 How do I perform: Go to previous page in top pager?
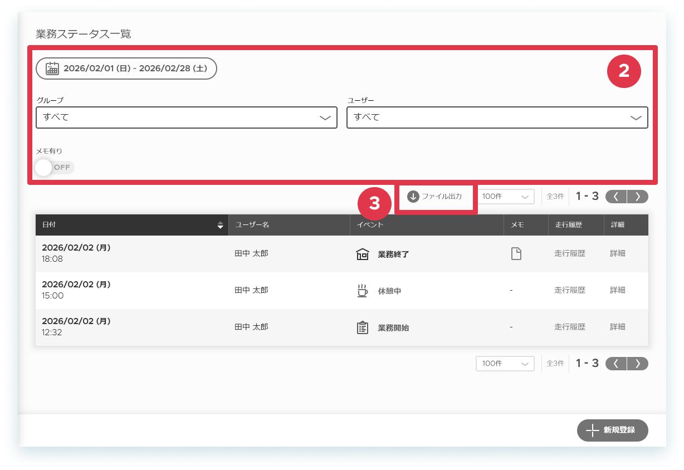tap(616, 197)
